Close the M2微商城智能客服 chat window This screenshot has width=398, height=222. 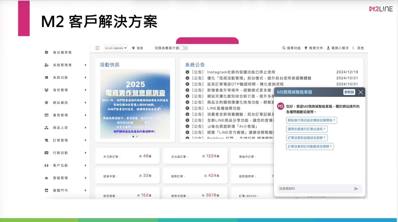[361, 92]
